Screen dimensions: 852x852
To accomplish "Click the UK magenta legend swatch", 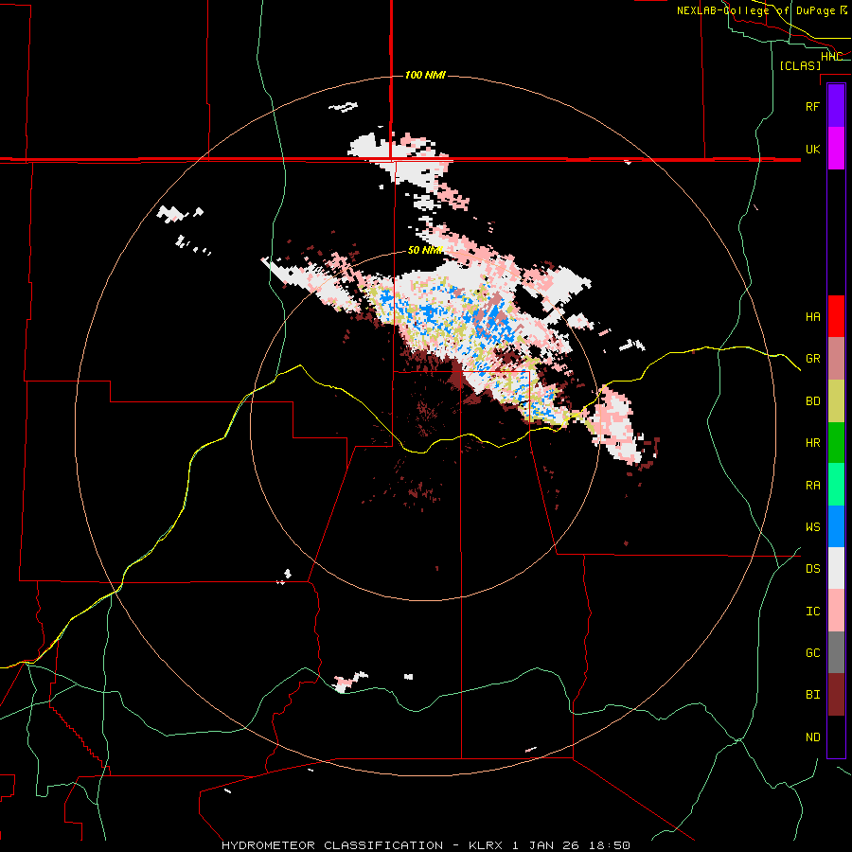I will (836, 149).
